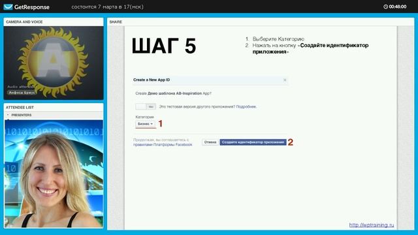418x235 pixels.
Task: Click the Категория label
Action: click(x=144, y=117)
